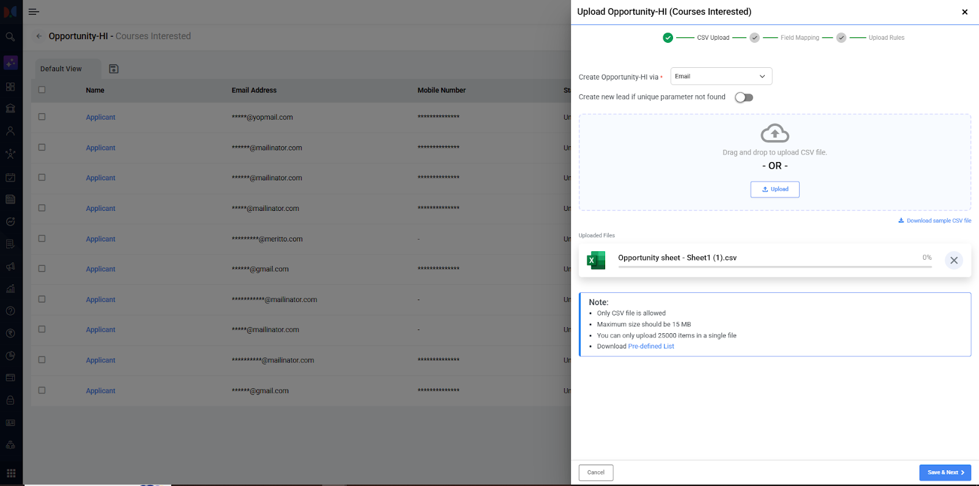
Task: Go back using the arrow beside Opportunity-HI
Action: [39, 36]
